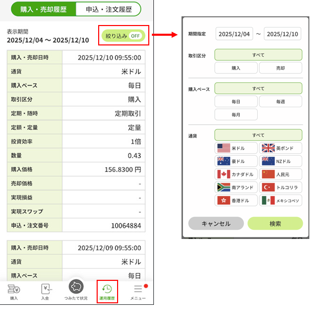Image resolution: width=317 pixels, height=312 pixels.
Task: Select トルコリラ currency option
Action: coord(281,187)
